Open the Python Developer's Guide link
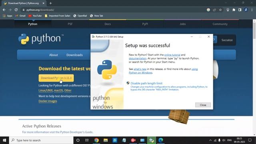 point(76,132)
